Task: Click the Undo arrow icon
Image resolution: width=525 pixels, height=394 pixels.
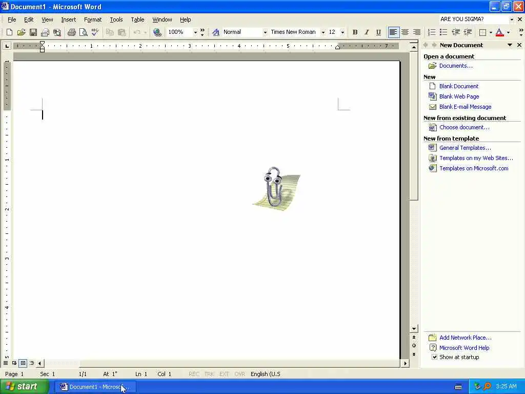Action: click(x=136, y=32)
